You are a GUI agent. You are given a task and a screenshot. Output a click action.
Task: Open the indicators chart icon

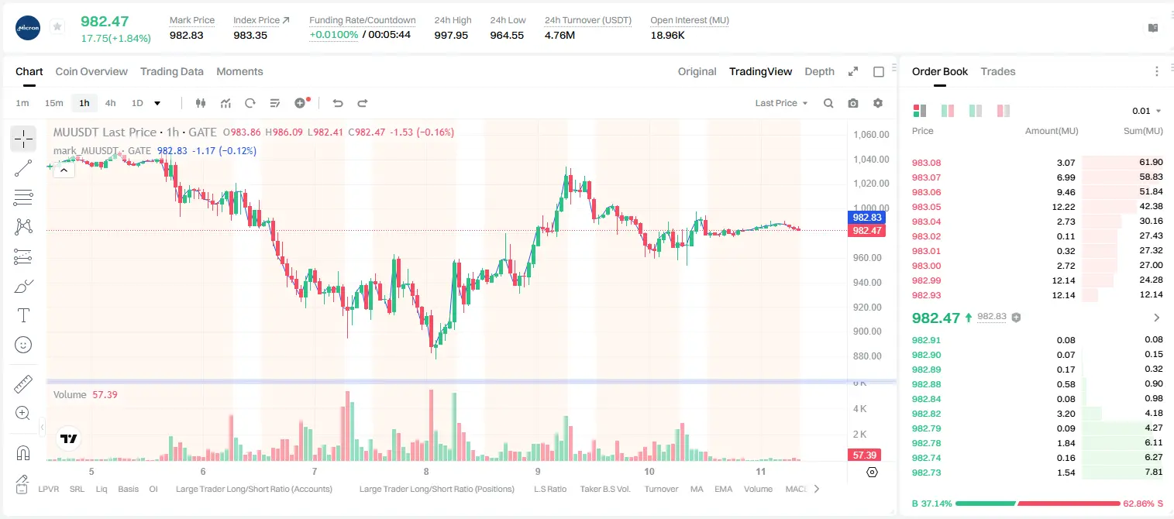click(226, 103)
